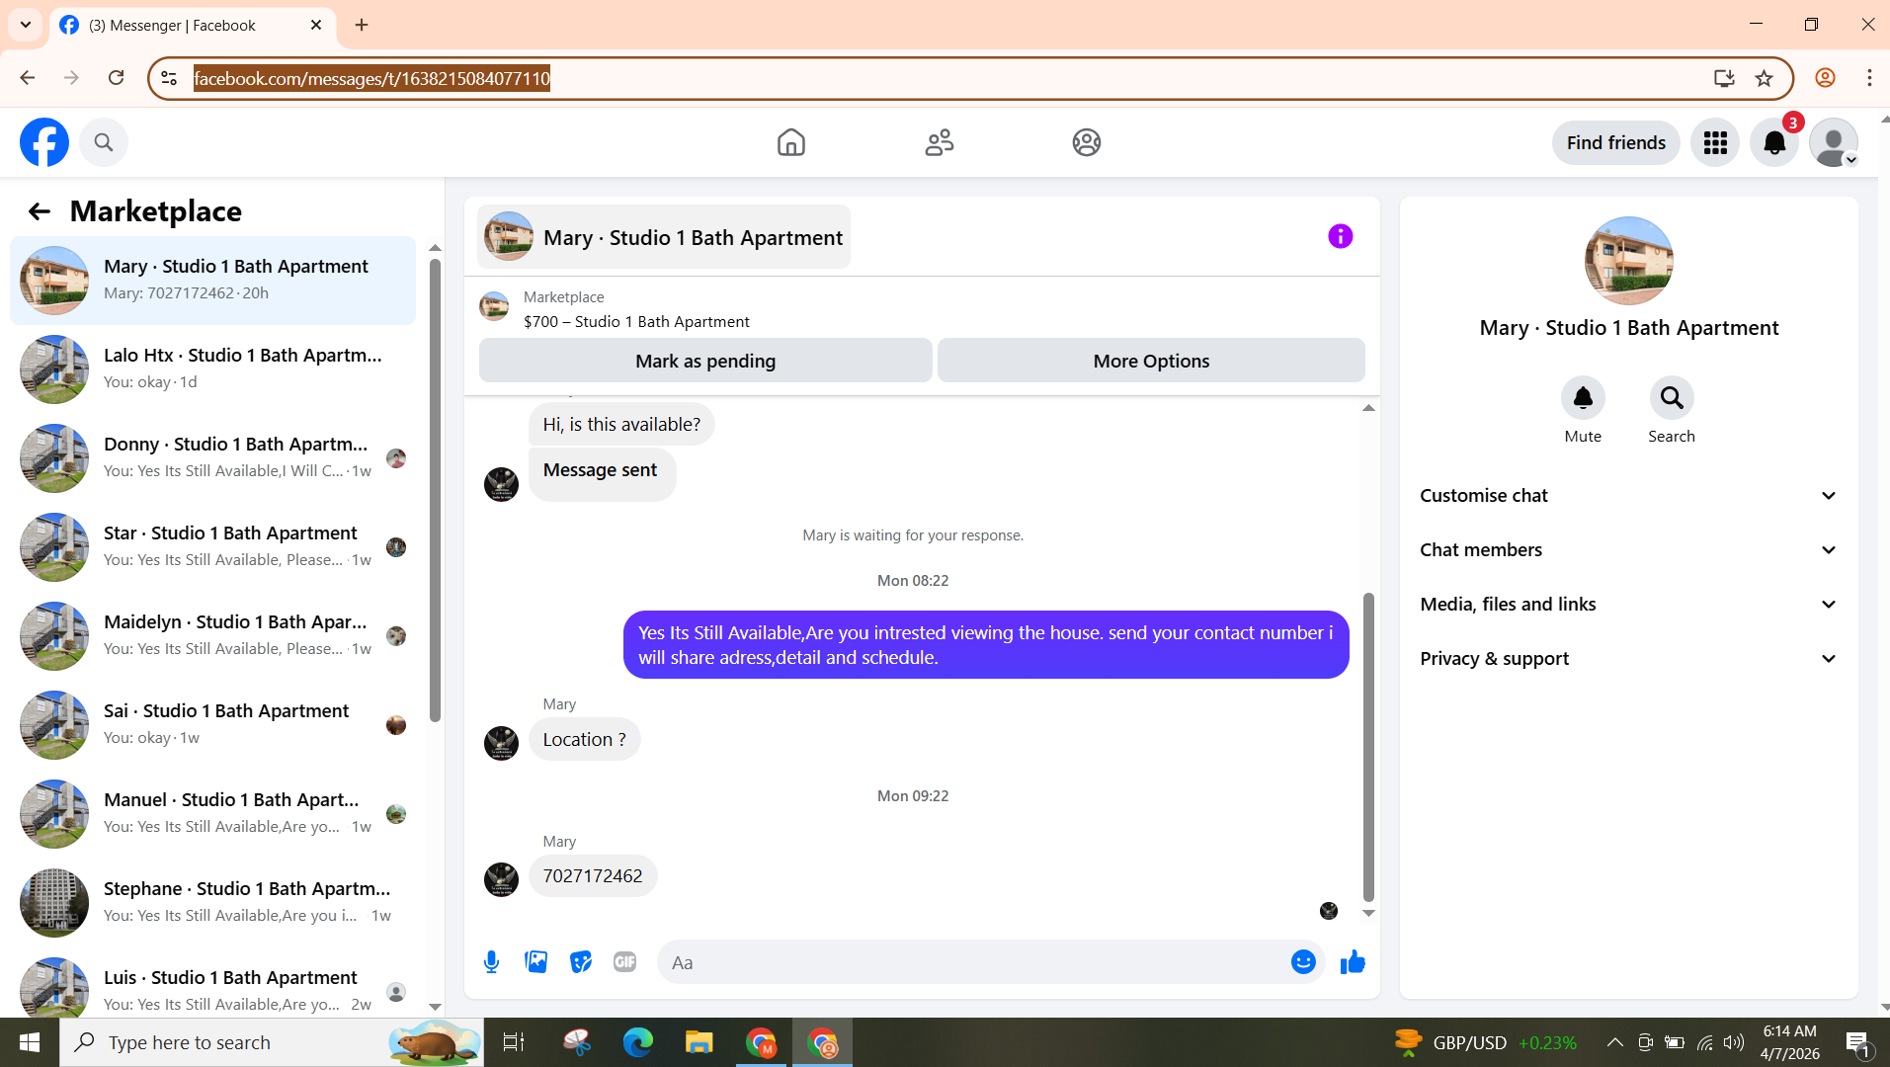This screenshot has height=1067, width=1890.
Task: Open Microsoft Edge from taskbar
Action: pyautogui.click(x=637, y=1042)
